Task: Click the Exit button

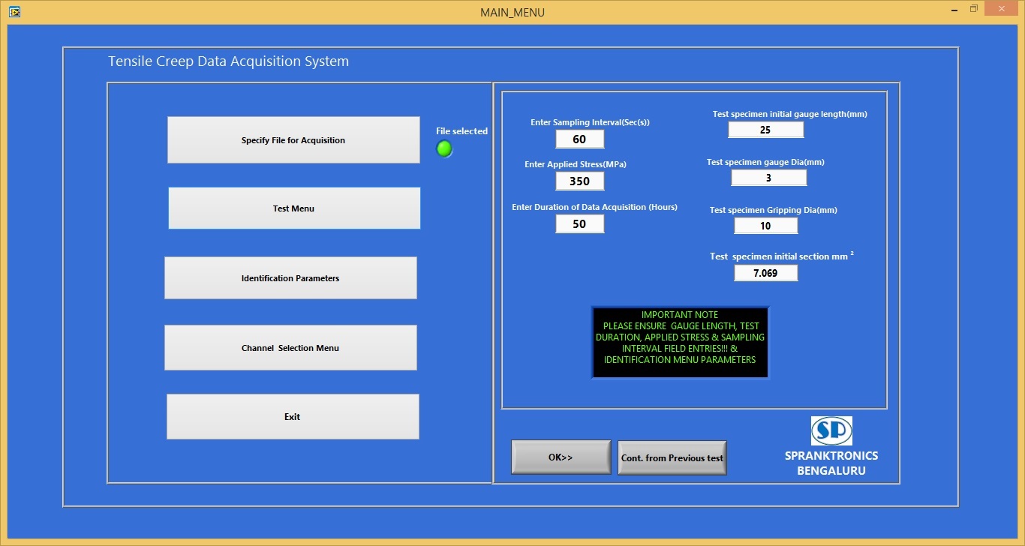Action: [x=292, y=416]
